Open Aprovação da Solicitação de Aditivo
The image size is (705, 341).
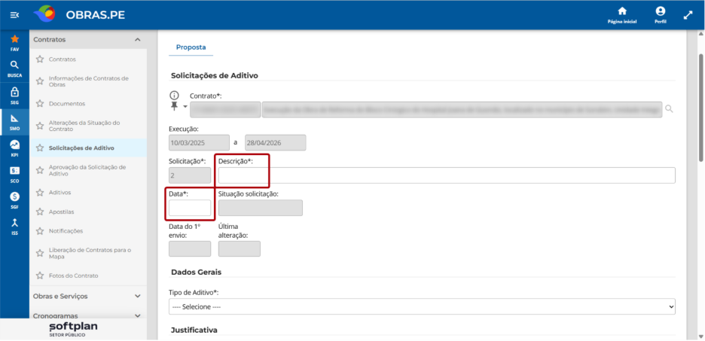click(87, 170)
